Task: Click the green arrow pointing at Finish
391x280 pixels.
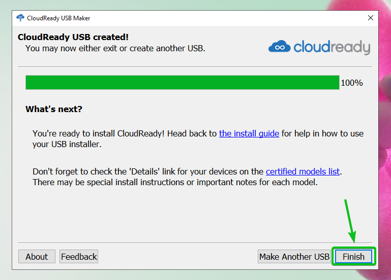Action: pyautogui.click(x=350, y=220)
